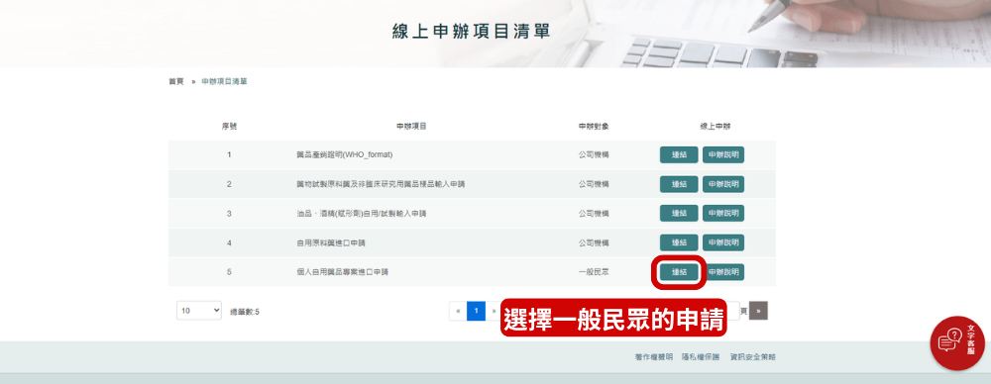
Task: Click 申辦項目清單 breadcrumb link
Action: tap(224, 82)
